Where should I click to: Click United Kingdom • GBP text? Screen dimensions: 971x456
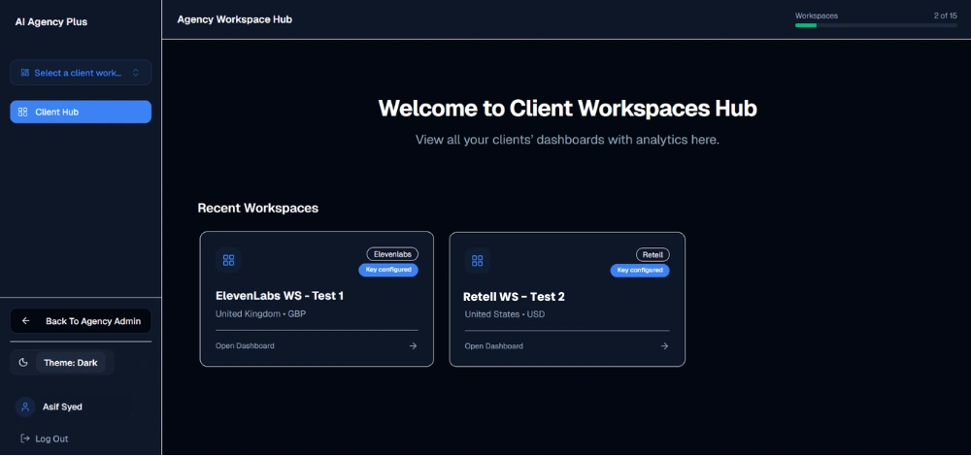click(260, 313)
